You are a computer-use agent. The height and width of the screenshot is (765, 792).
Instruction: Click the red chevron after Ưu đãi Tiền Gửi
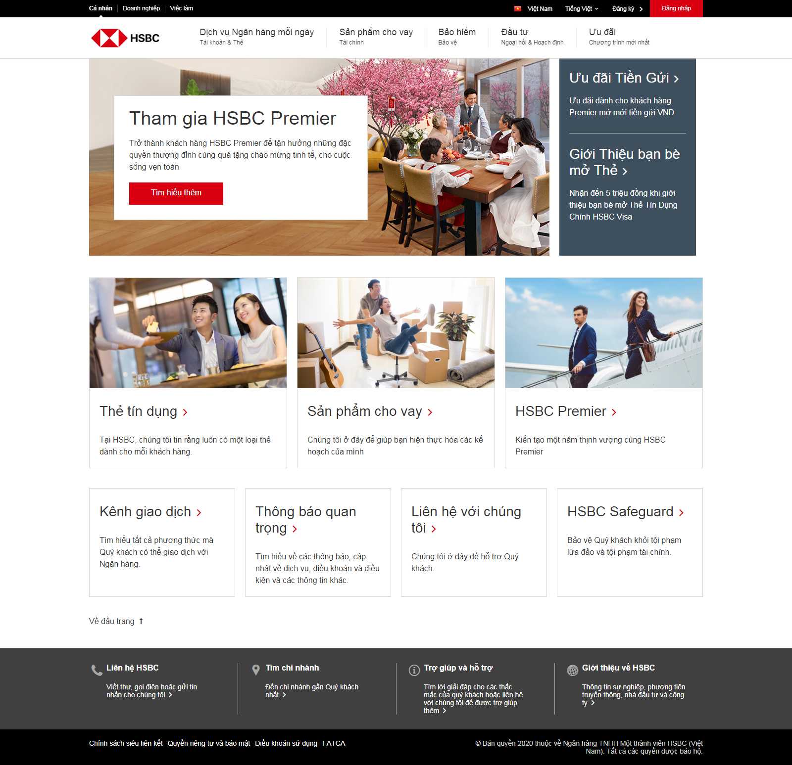pyautogui.click(x=677, y=78)
